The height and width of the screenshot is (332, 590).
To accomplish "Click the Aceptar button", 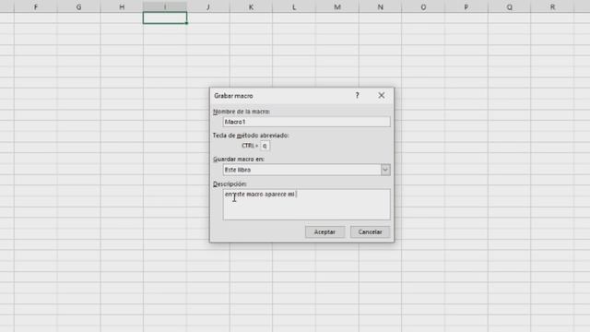I will 324,231.
